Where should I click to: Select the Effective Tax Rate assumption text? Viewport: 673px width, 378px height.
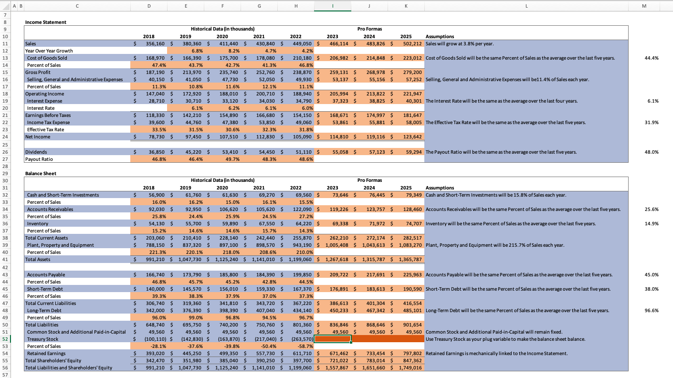[506, 122]
